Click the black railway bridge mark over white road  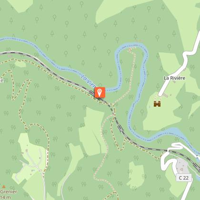pyautogui.click(x=167, y=150)
